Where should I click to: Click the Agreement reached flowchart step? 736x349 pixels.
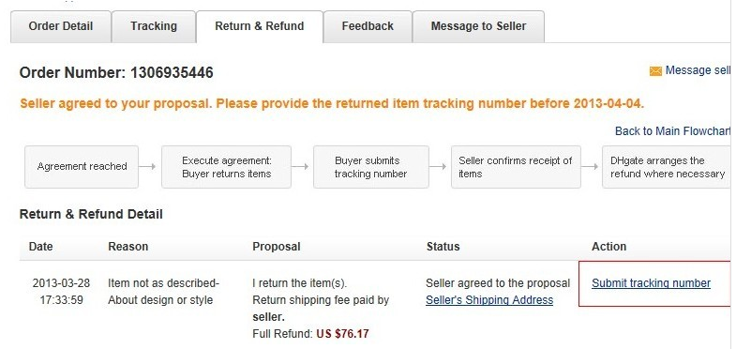click(x=82, y=167)
